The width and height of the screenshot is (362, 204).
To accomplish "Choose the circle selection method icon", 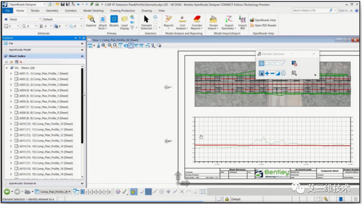I will pos(277,64).
